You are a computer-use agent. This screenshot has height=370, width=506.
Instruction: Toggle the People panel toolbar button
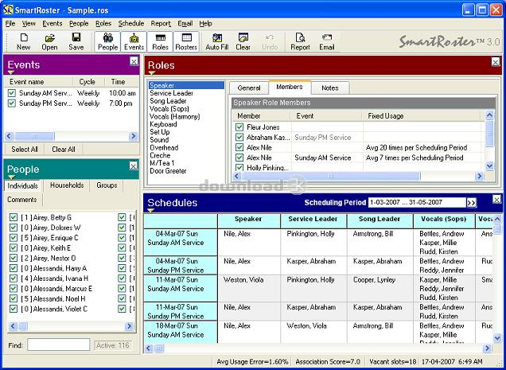[107, 41]
